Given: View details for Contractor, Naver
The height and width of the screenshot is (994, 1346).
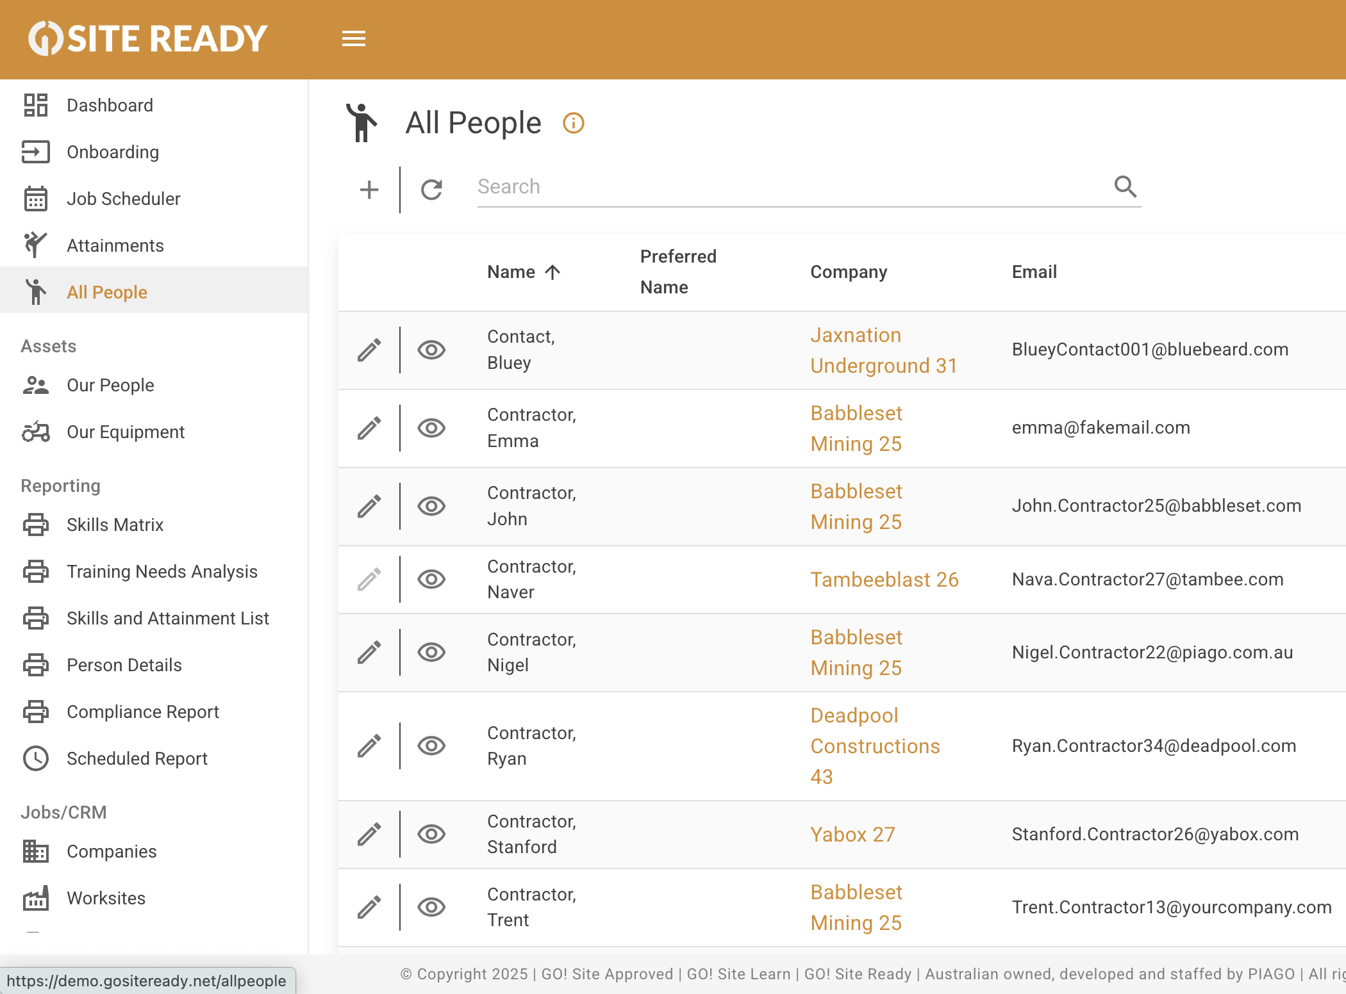Looking at the screenshot, I should coord(431,579).
